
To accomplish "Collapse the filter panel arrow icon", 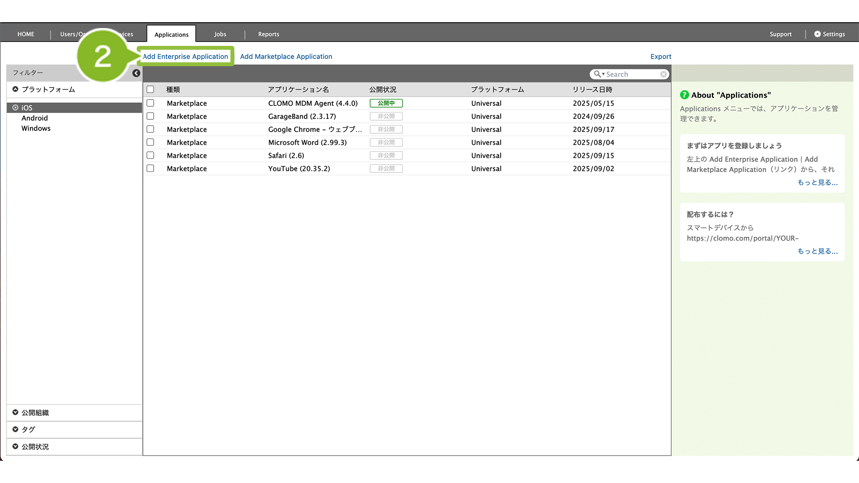I will [x=136, y=73].
